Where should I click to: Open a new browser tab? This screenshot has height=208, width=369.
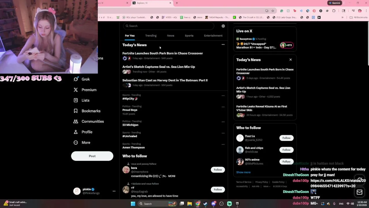coord(177,3)
